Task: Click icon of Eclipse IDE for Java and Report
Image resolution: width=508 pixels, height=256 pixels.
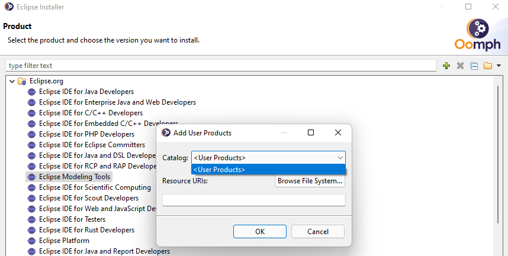Action: click(x=32, y=251)
